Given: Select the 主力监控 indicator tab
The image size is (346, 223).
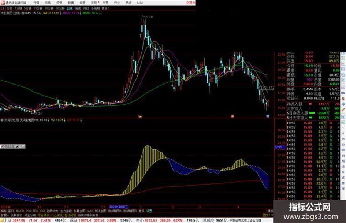Looking at the screenshot, I should [x=66, y=211].
